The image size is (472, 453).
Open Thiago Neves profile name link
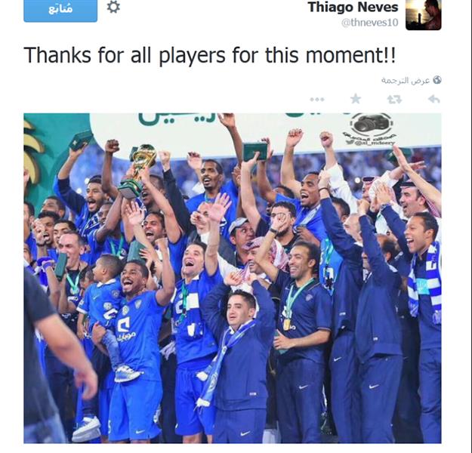click(353, 8)
